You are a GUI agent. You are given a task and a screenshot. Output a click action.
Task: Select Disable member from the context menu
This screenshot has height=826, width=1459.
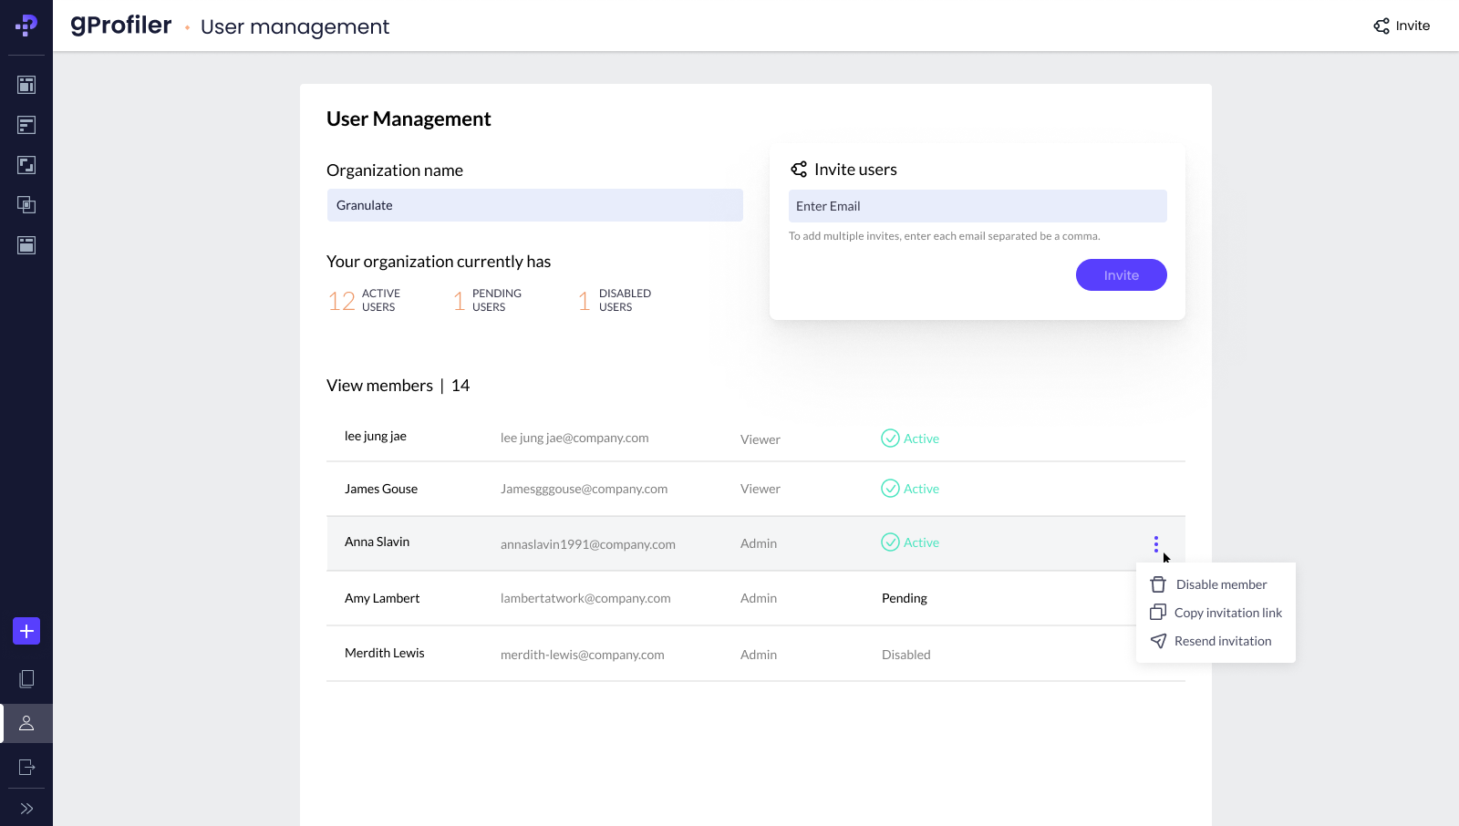coord(1220,584)
